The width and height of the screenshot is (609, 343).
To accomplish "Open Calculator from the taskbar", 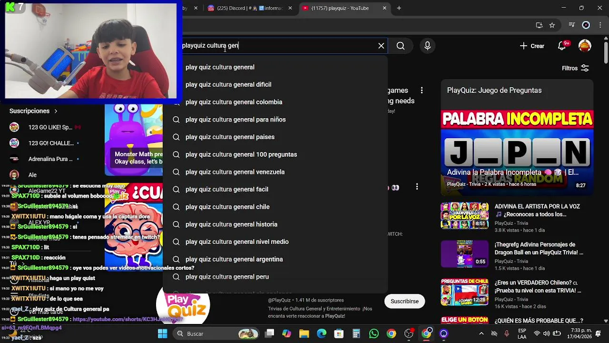I will 356,333.
